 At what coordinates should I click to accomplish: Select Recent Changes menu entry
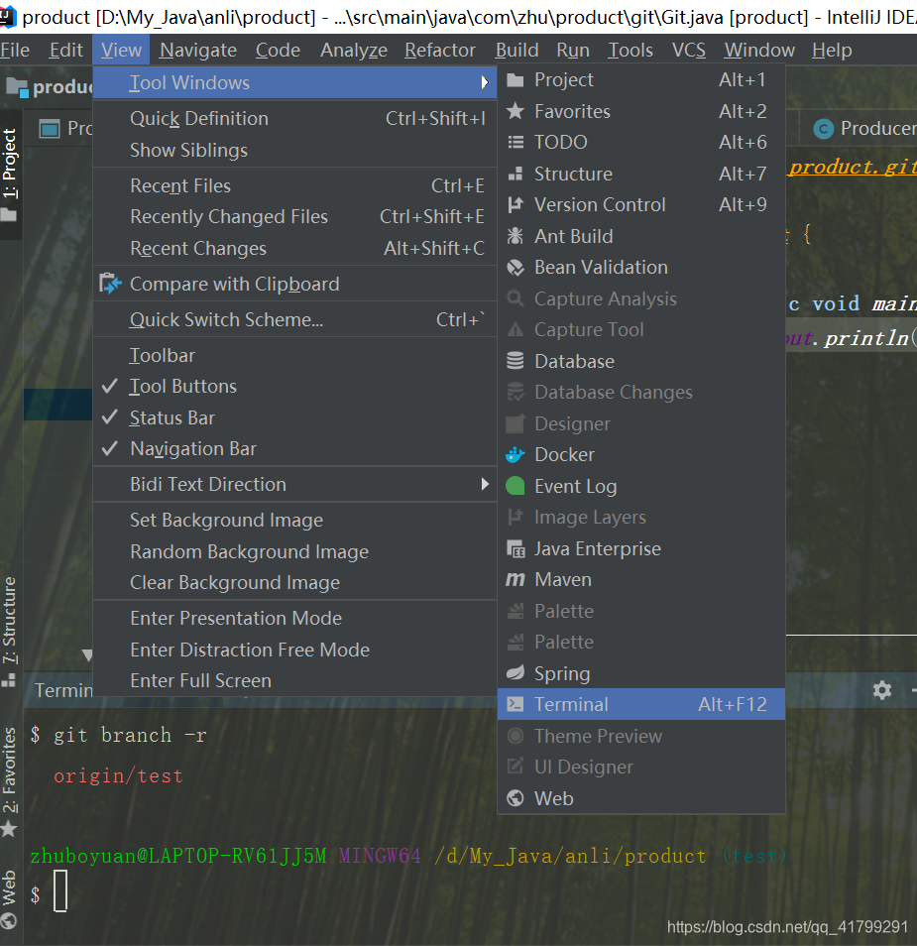(x=295, y=248)
